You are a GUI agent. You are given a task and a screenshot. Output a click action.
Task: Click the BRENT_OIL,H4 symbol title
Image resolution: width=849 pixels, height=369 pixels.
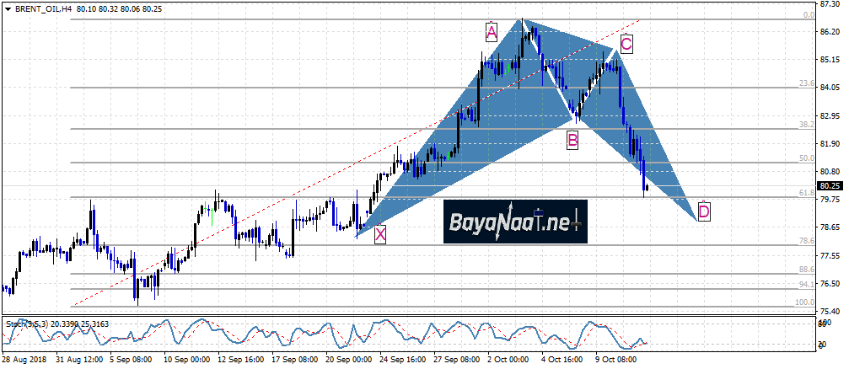(x=43, y=8)
